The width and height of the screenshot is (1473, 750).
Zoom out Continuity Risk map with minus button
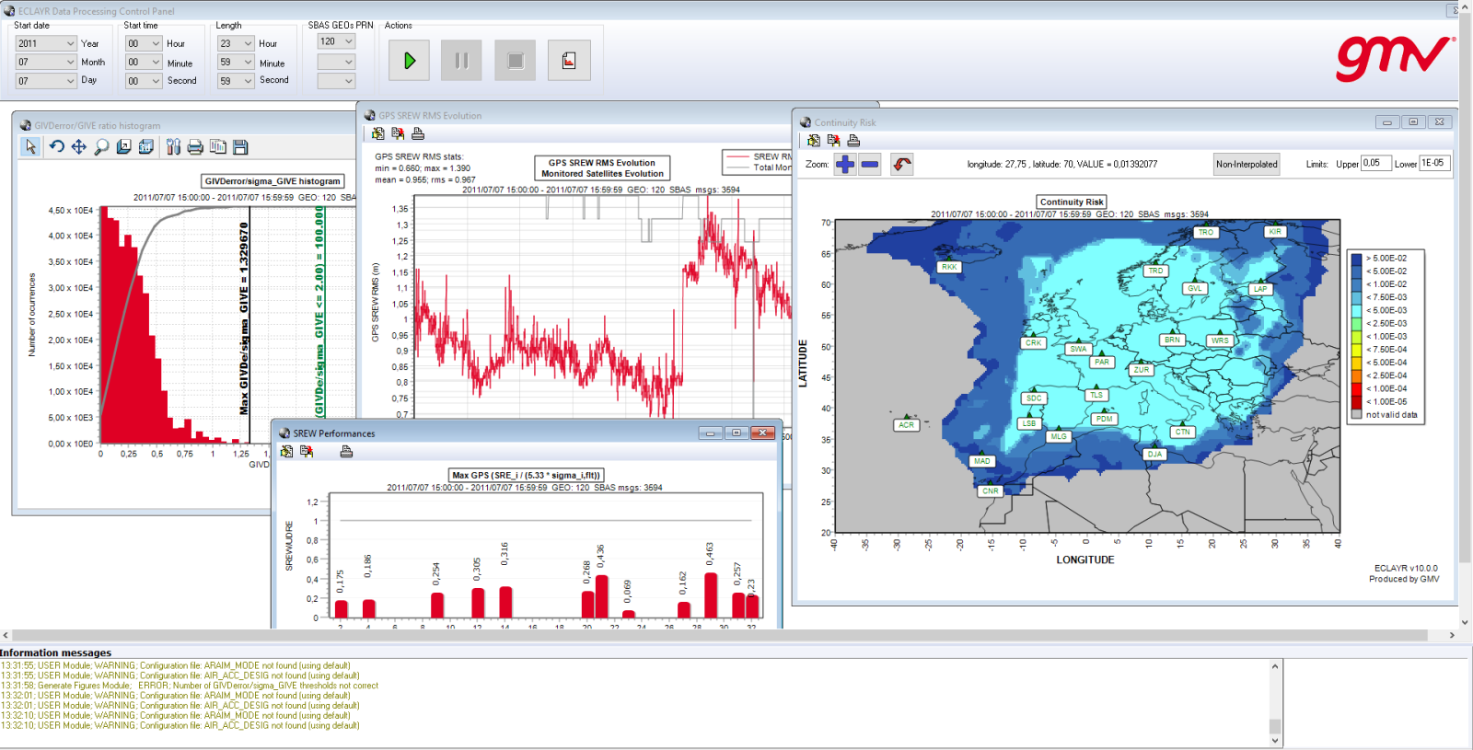[x=869, y=164]
